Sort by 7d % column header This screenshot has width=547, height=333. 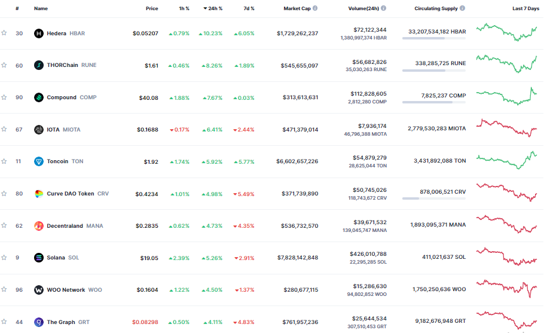(249, 8)
